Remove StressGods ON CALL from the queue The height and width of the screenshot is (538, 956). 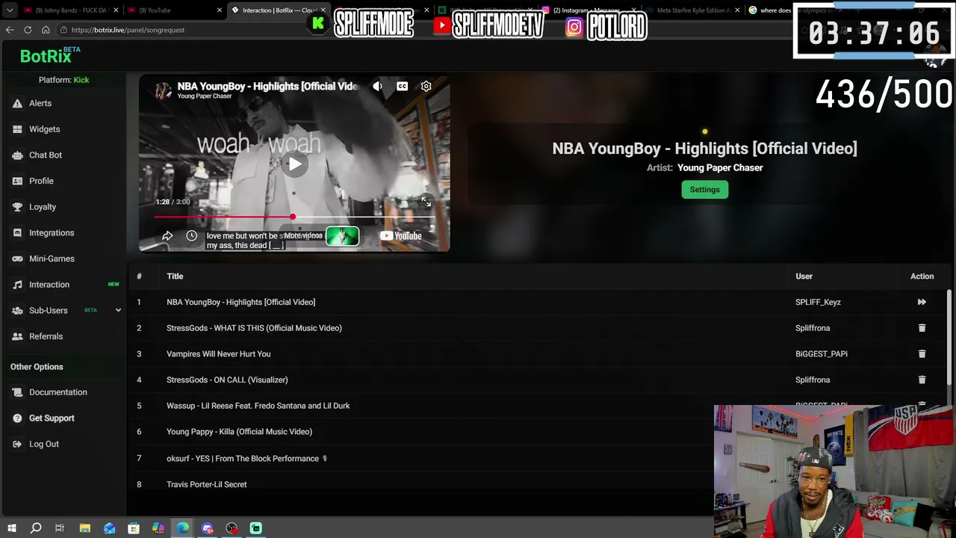[922, 380]
